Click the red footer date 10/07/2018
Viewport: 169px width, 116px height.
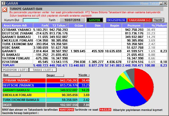coord(66,110)
